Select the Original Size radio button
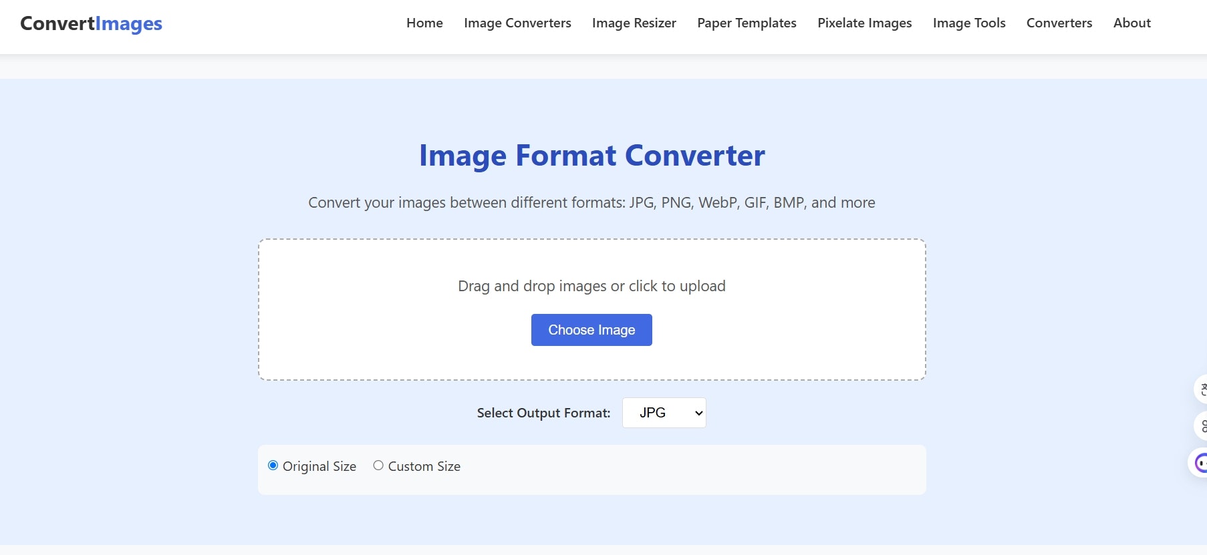 [273, 466]
